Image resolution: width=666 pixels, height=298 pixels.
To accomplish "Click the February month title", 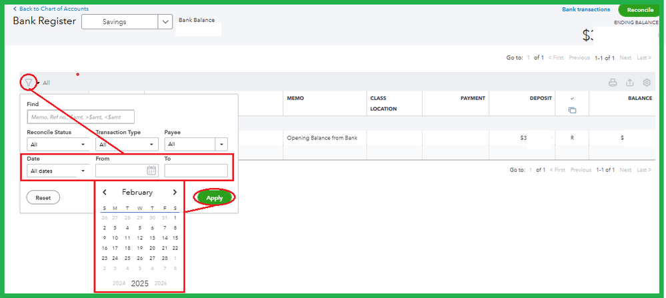I will [137, 192].
